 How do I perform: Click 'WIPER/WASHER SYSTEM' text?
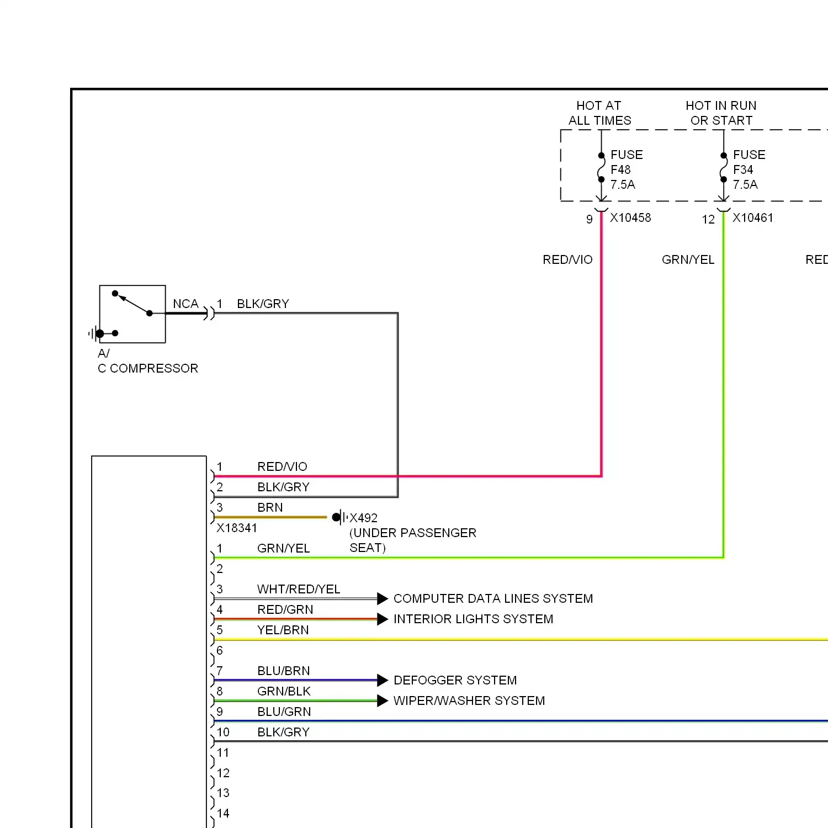tap(469, 700)
